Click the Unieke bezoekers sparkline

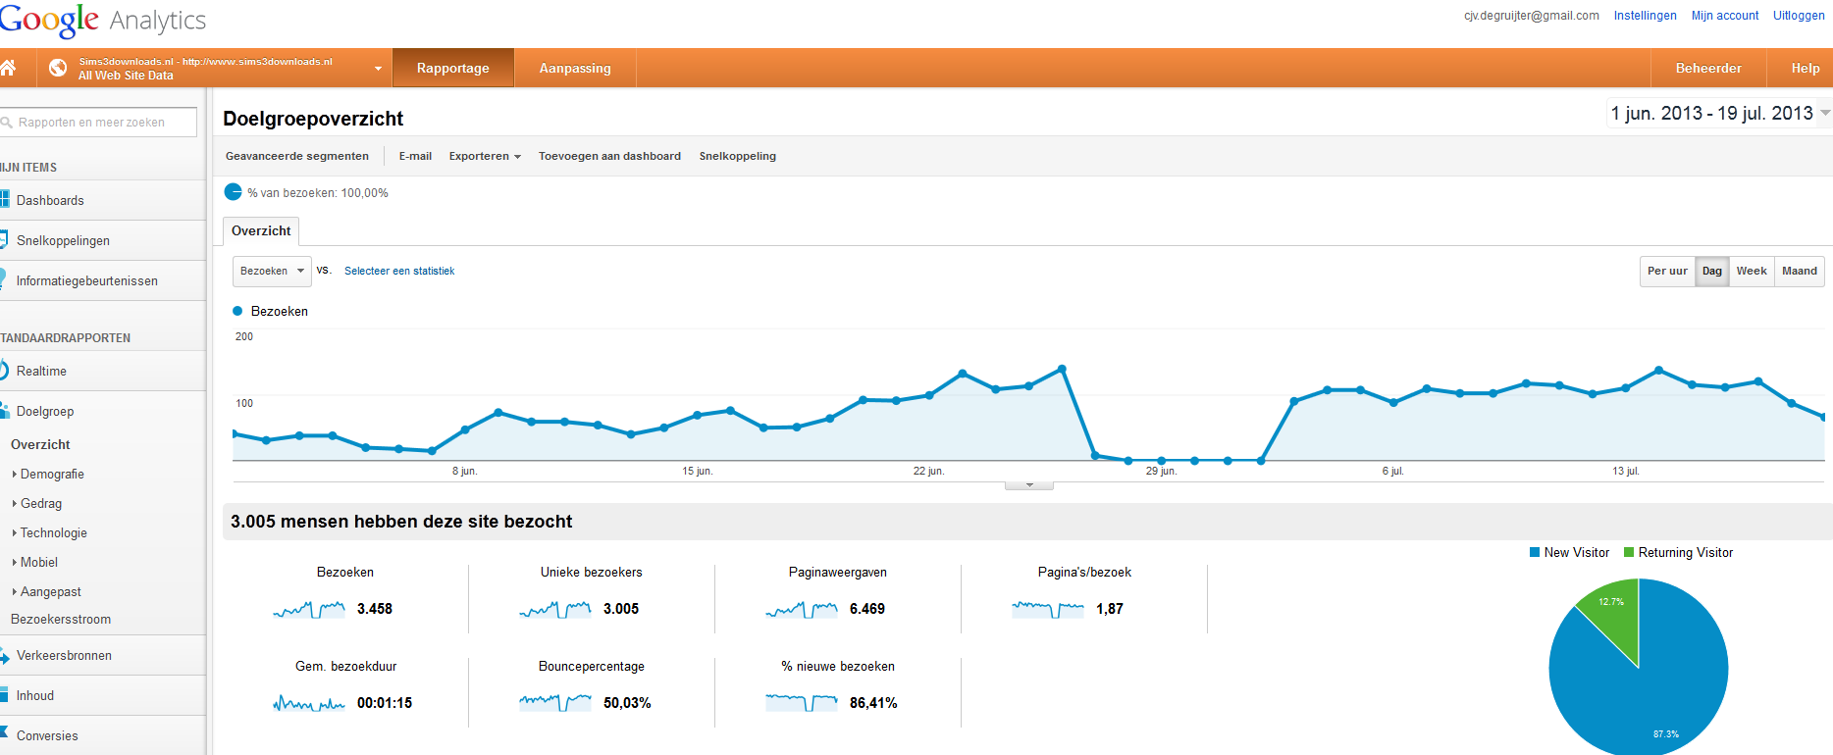[x=555, y=609]
